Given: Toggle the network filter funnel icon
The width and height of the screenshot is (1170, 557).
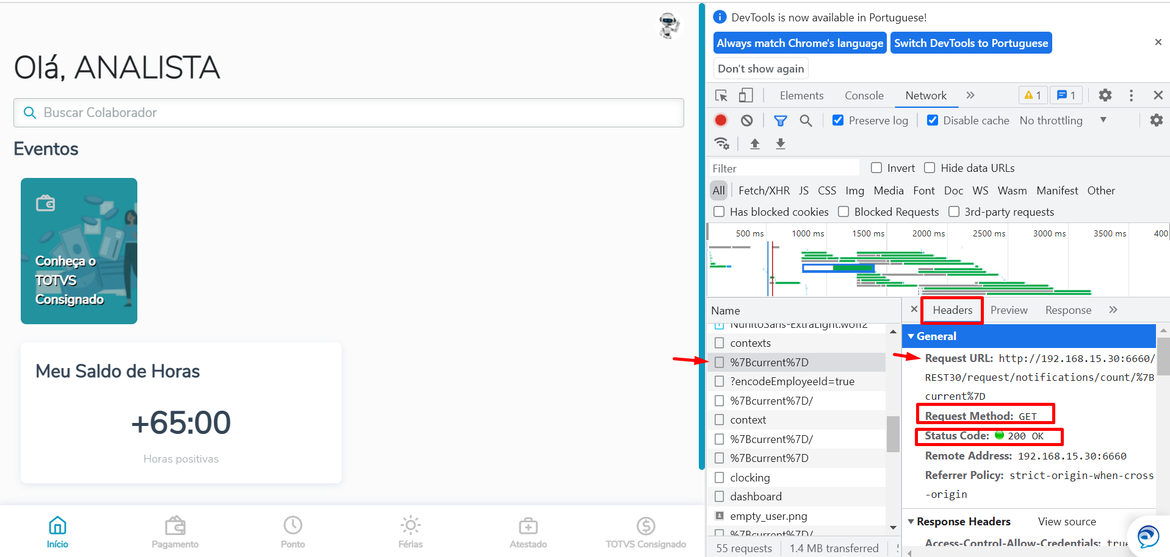Looking at the screenshot, I should [780, 121].
